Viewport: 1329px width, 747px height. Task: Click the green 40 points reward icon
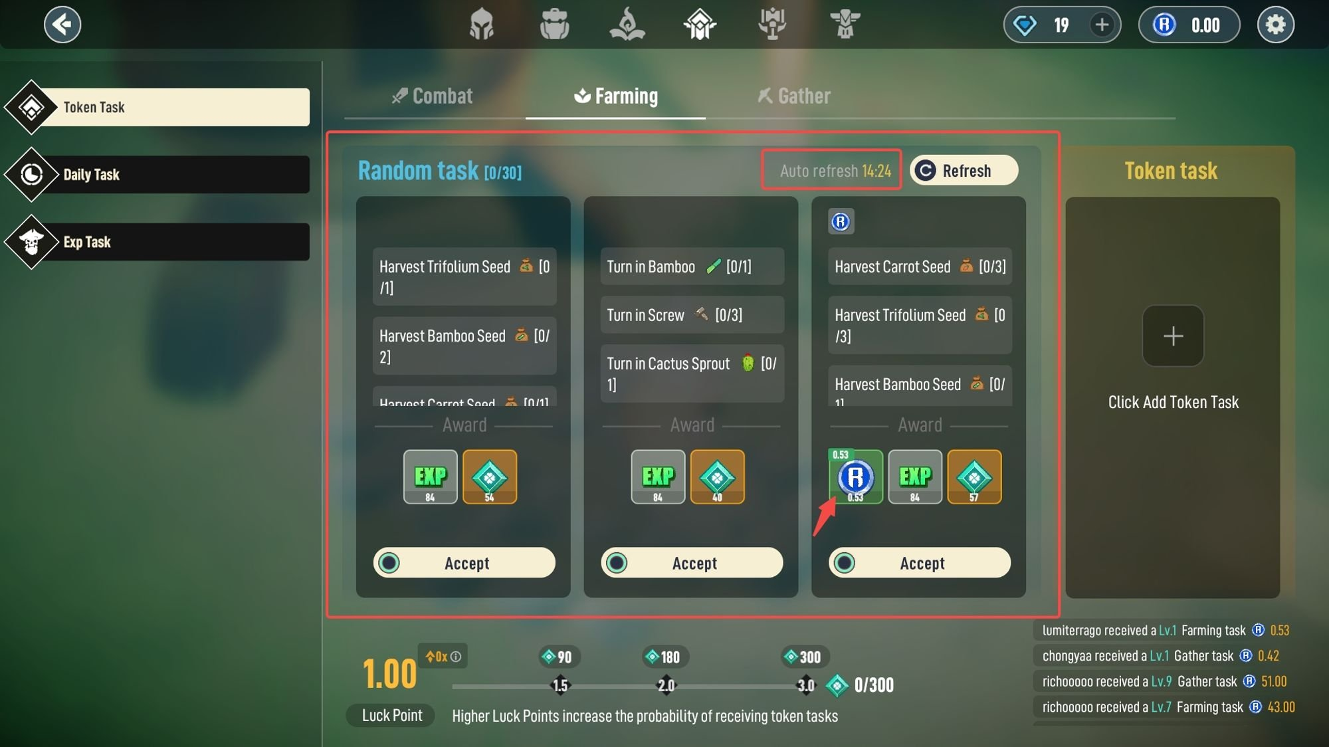[717, 477]
